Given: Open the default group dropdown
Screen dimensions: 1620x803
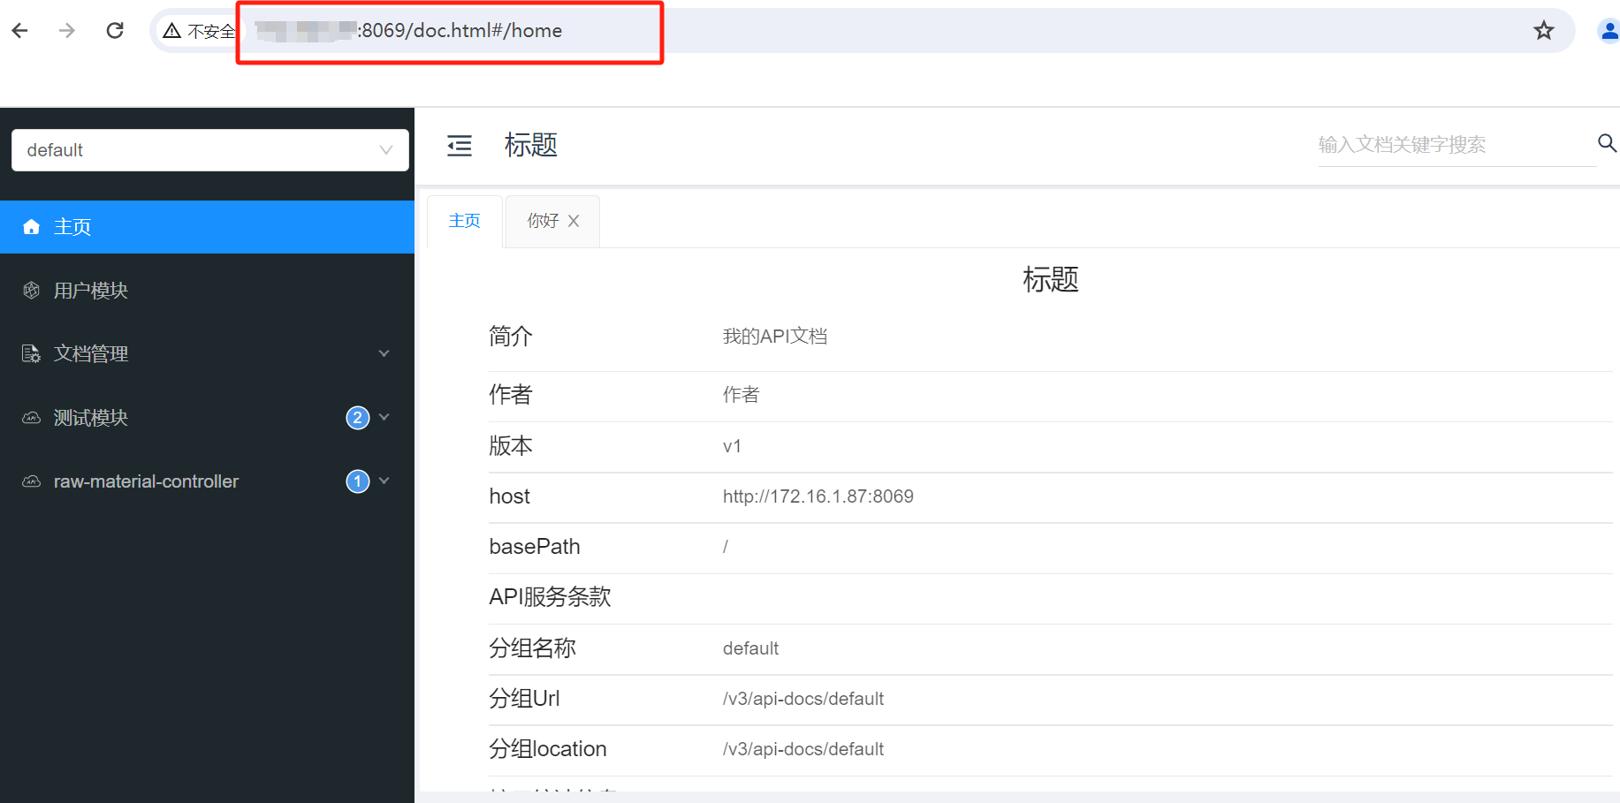Looking at the screenshot, I should [210, 150].
